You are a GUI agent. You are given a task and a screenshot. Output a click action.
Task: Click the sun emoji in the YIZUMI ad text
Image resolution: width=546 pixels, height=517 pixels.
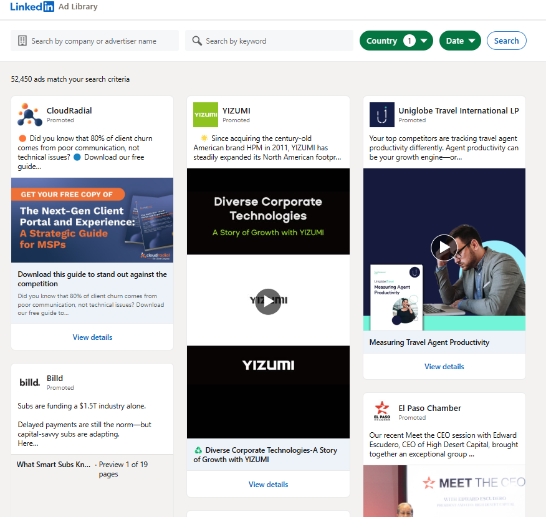[204, 138]
